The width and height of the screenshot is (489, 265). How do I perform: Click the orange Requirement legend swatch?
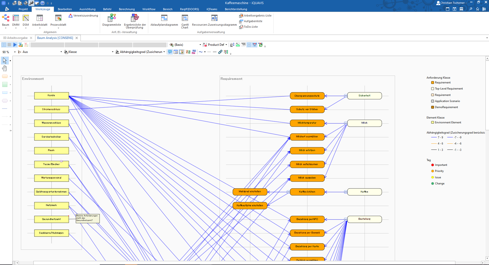(432, 83)
